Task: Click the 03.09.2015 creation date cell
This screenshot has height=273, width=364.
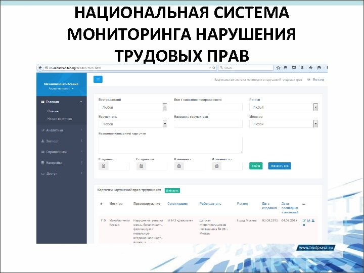Action: pyautogui.click(x=270, y=220)
